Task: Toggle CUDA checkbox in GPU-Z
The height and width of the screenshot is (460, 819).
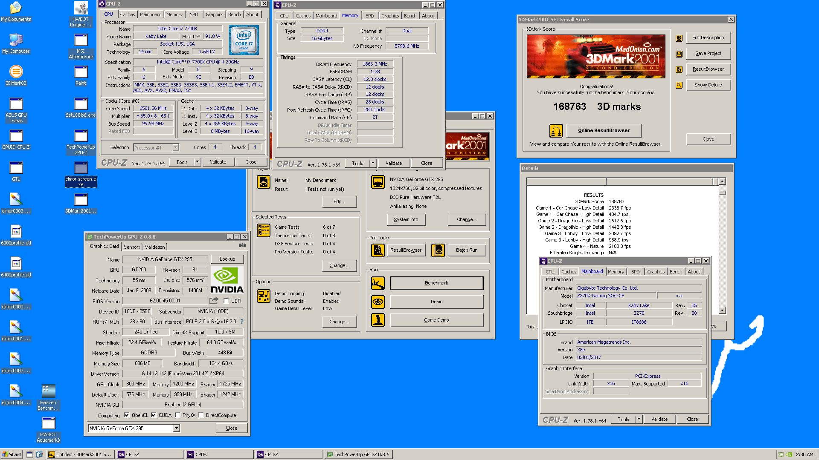Action: 154,415
